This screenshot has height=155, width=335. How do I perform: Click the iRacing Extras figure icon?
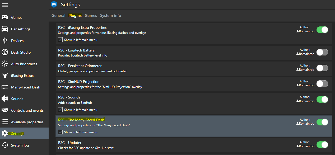(5, 76)
